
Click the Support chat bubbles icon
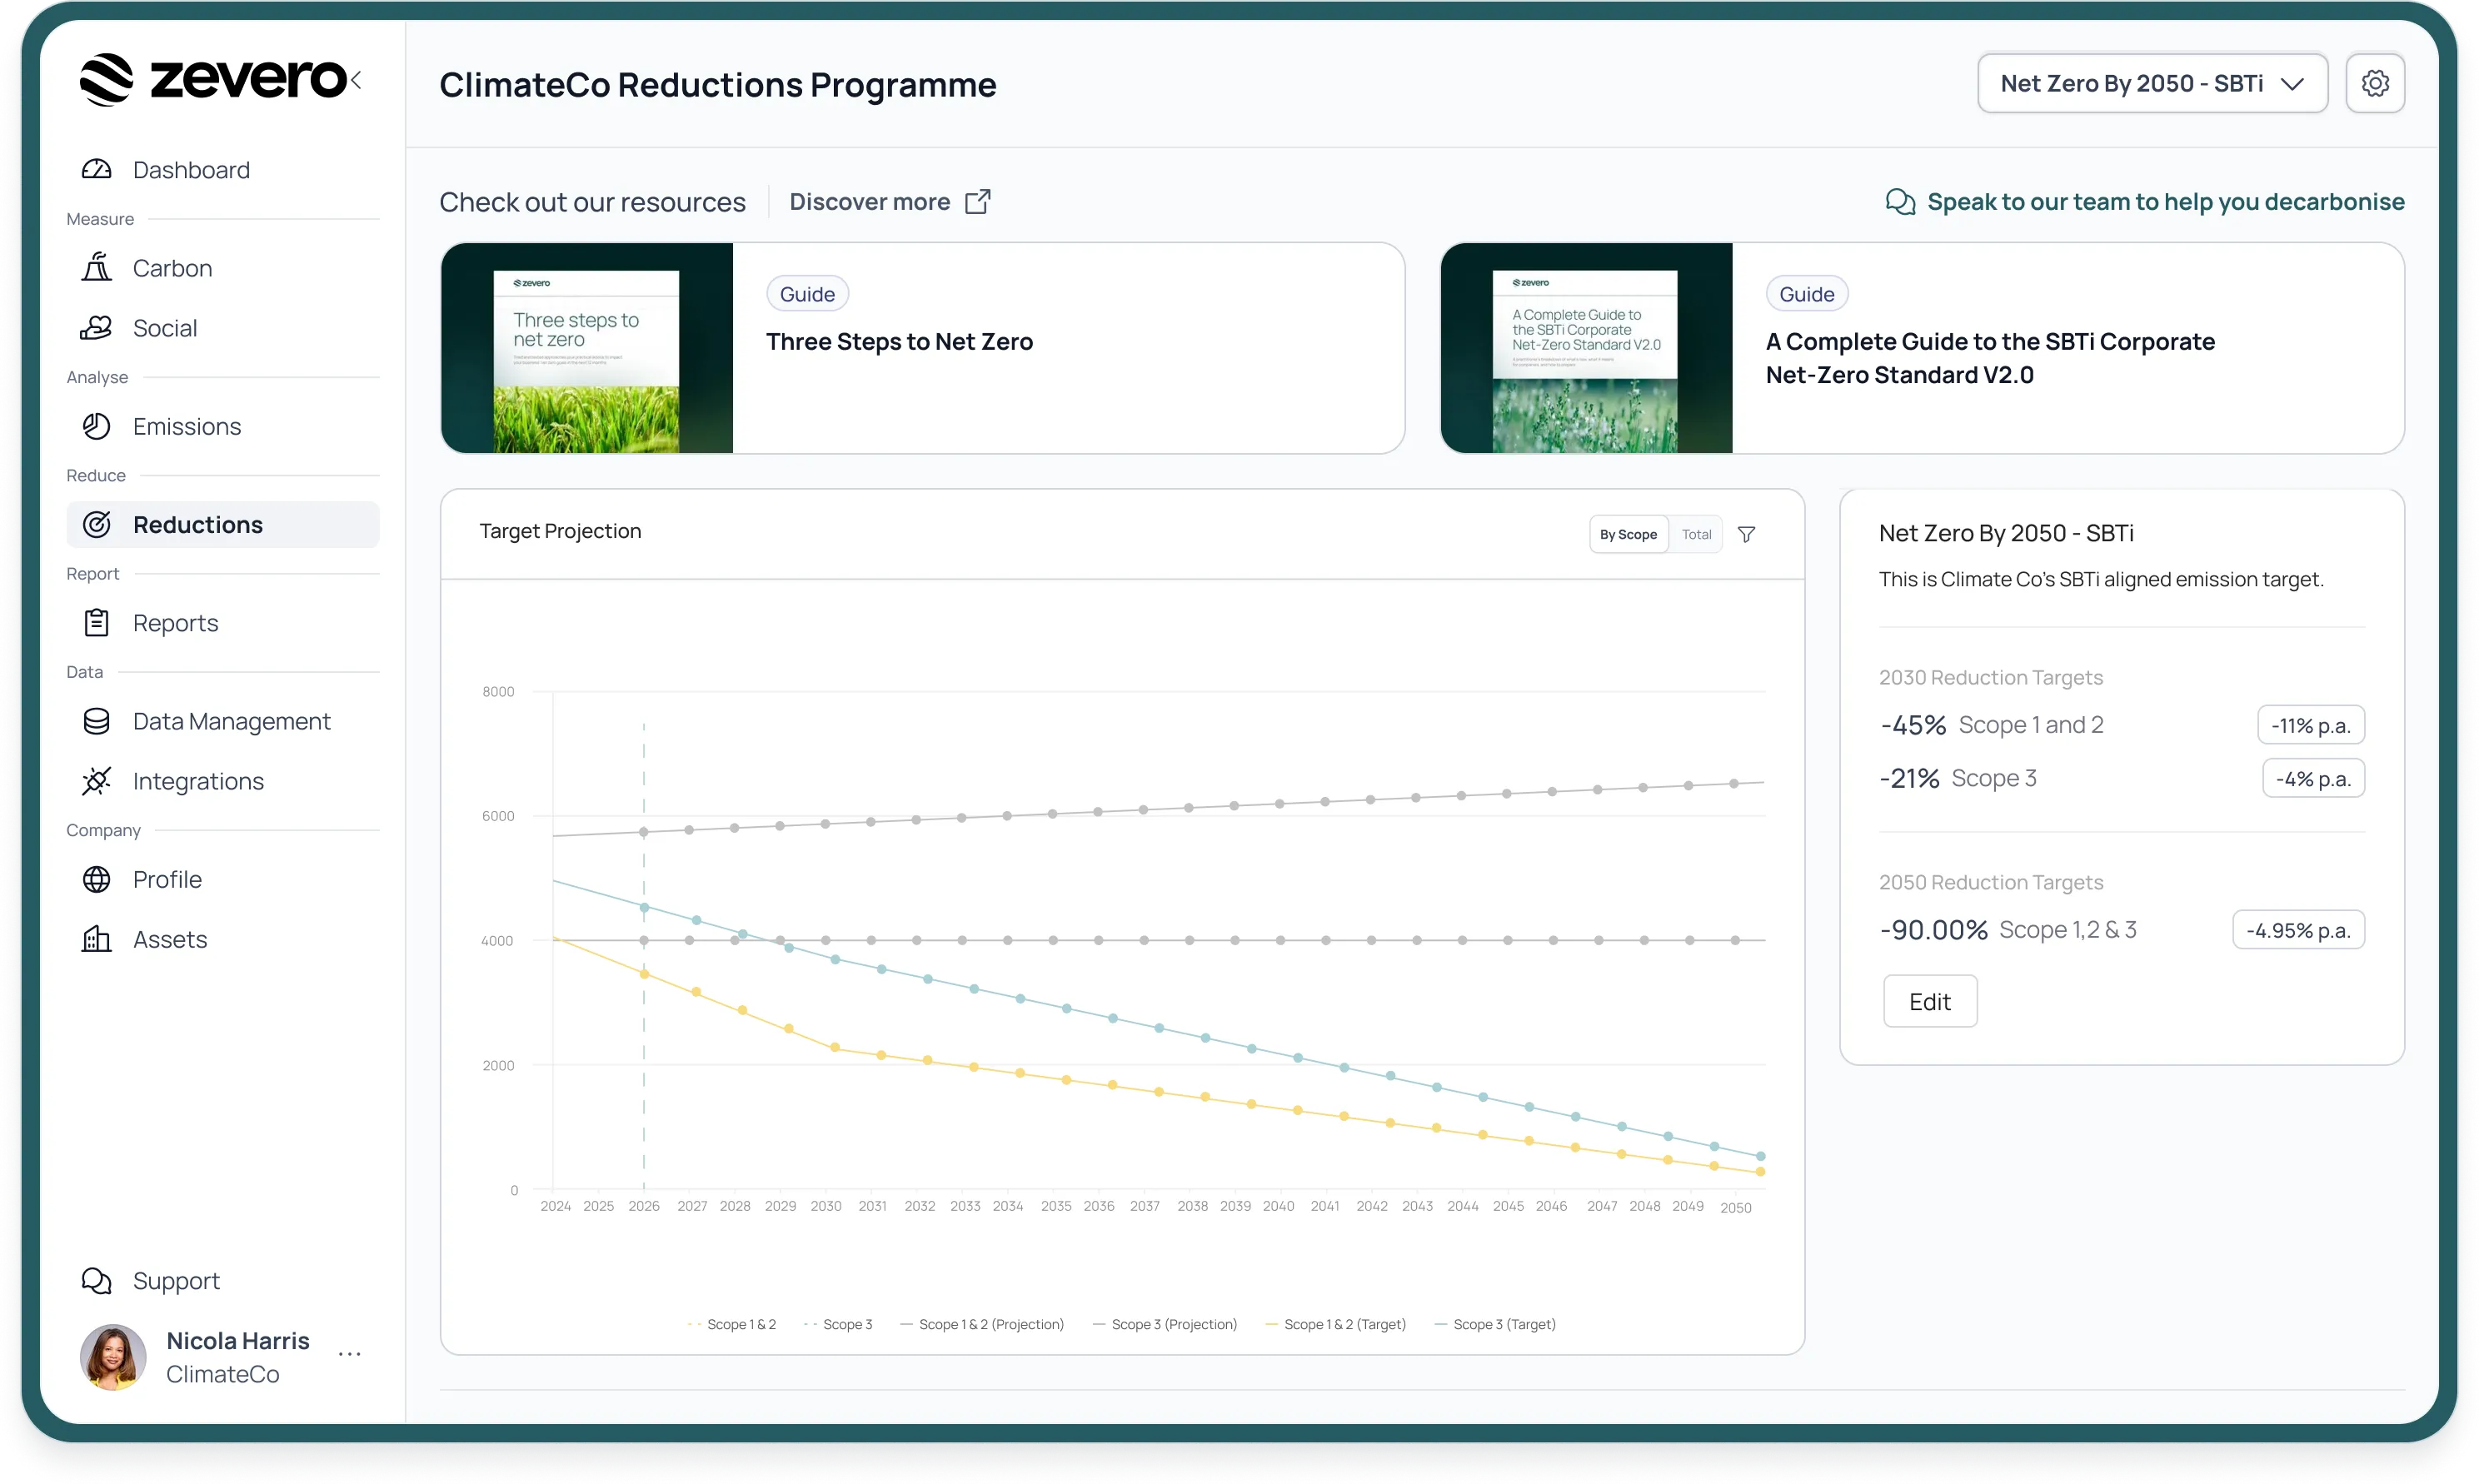[96, 1281]
